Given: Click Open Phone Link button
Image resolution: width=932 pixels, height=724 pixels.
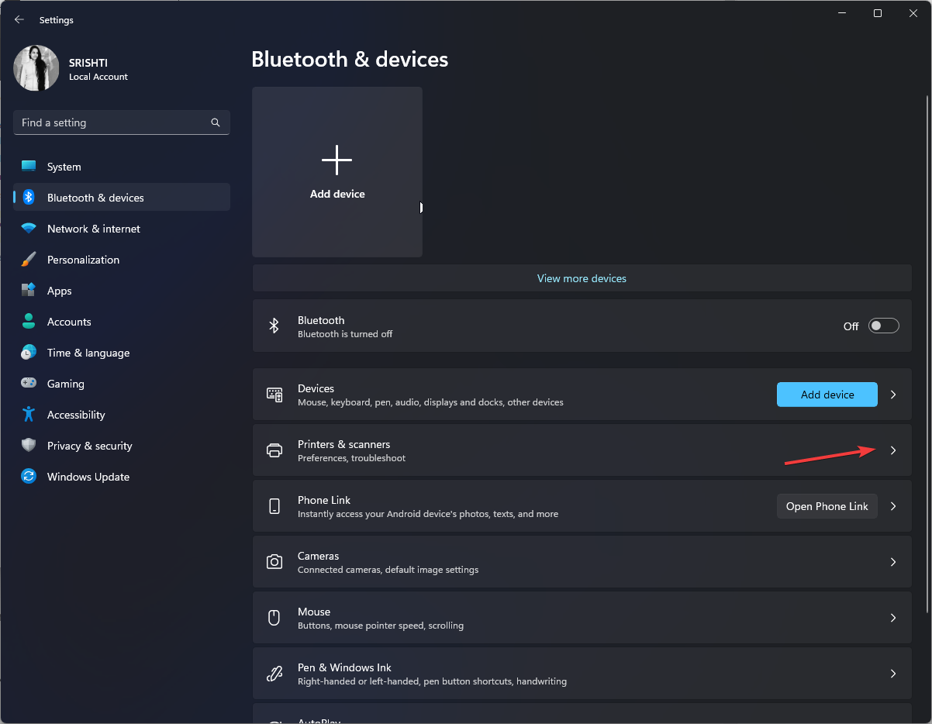Looking at the screenshot, I should coord(827,506).
